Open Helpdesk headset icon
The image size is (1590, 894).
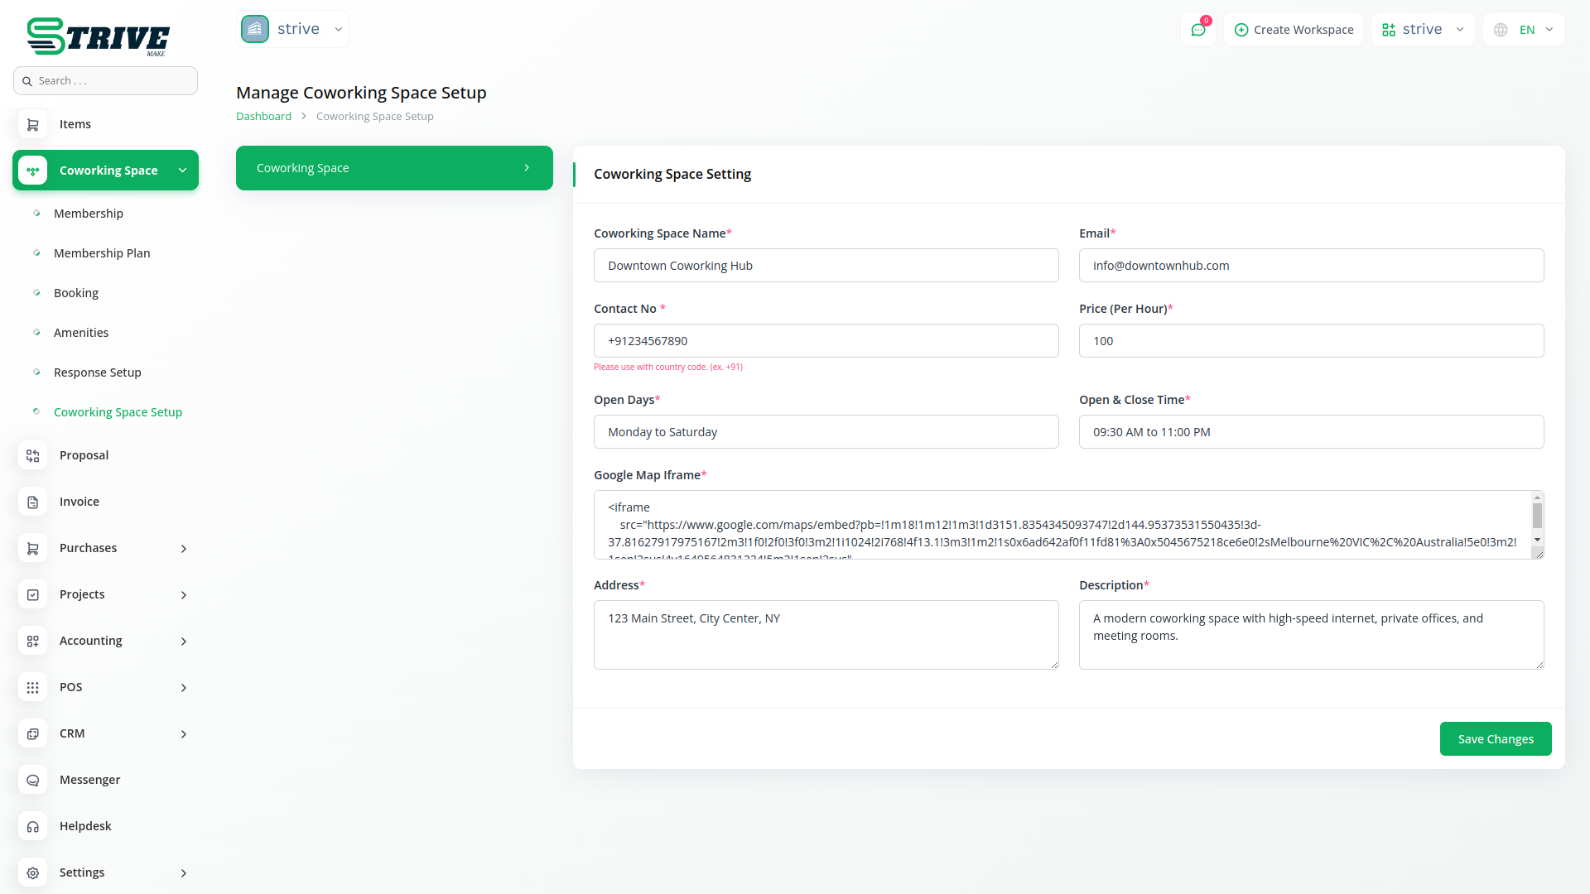[x=33, y=826]
